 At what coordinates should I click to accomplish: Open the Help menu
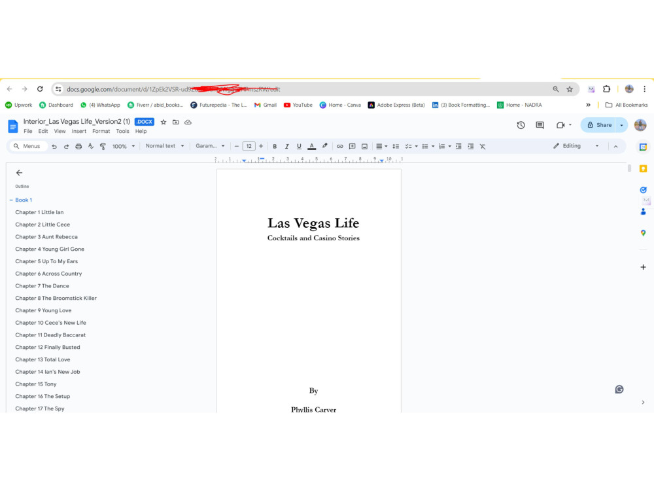pyautogui.click(x=141, y=131)
